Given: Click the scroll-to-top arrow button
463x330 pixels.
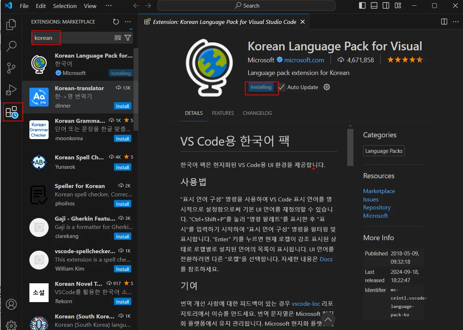Looking at the screenshot, I should click(328, 319).
